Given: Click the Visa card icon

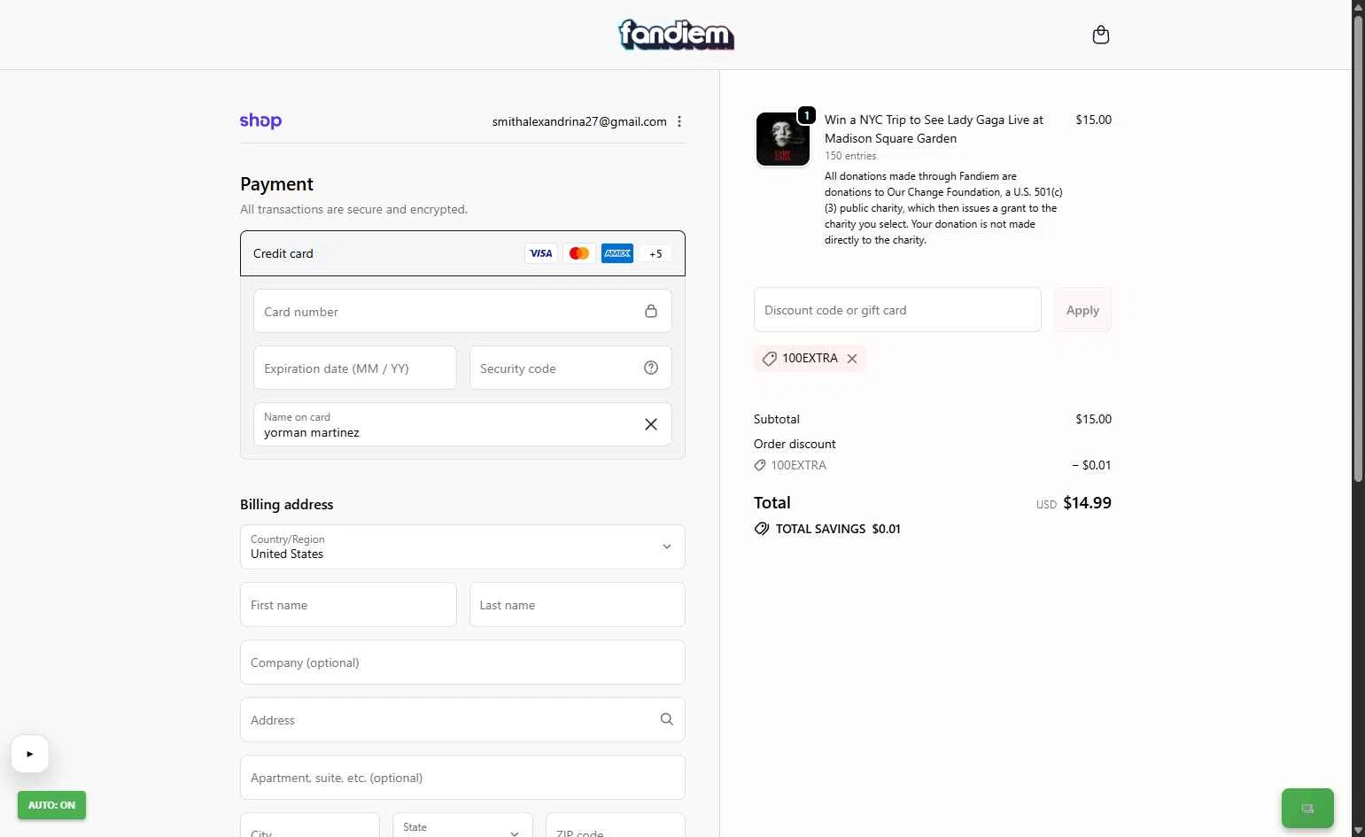Looking at the screenshot, I should (x=540, y=253).
